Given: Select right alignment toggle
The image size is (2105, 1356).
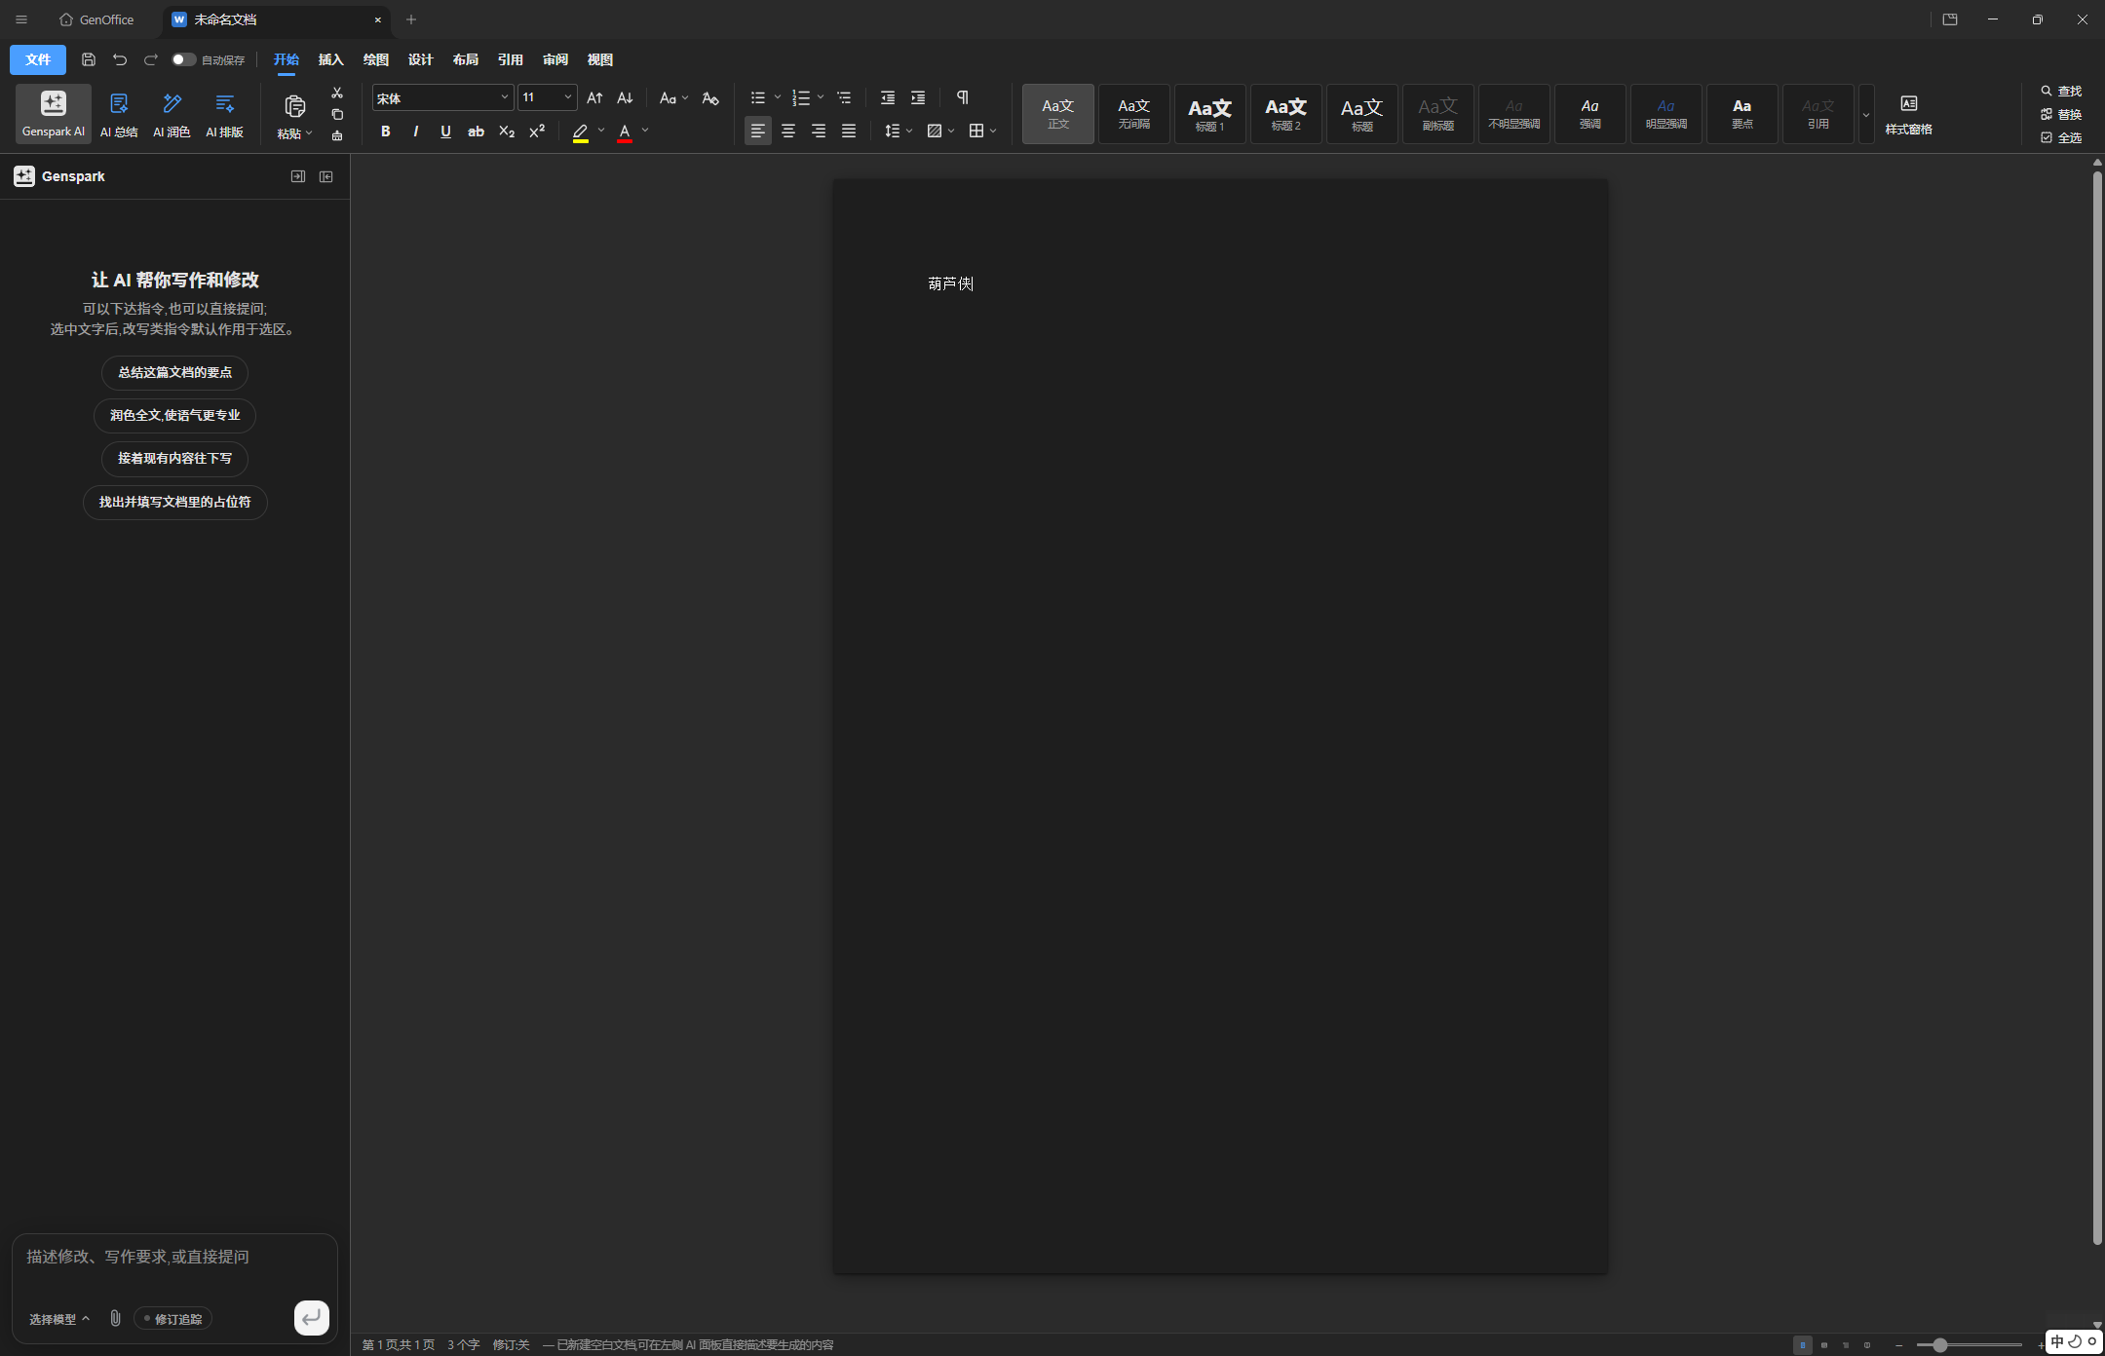Looking at the screenshot, I should [819, 131].
